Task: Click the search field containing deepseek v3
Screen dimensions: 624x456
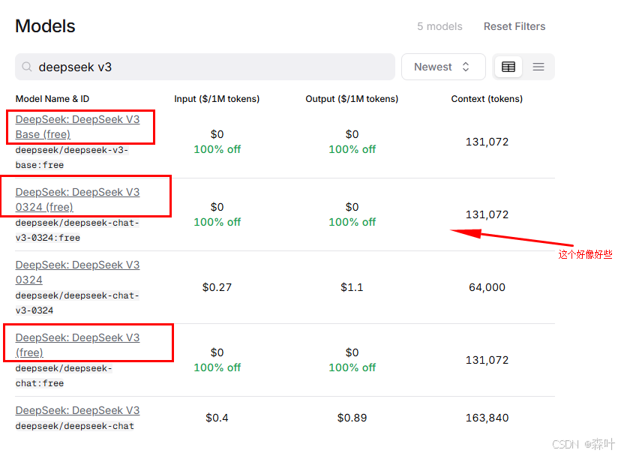Action: [x=205, y=67]
